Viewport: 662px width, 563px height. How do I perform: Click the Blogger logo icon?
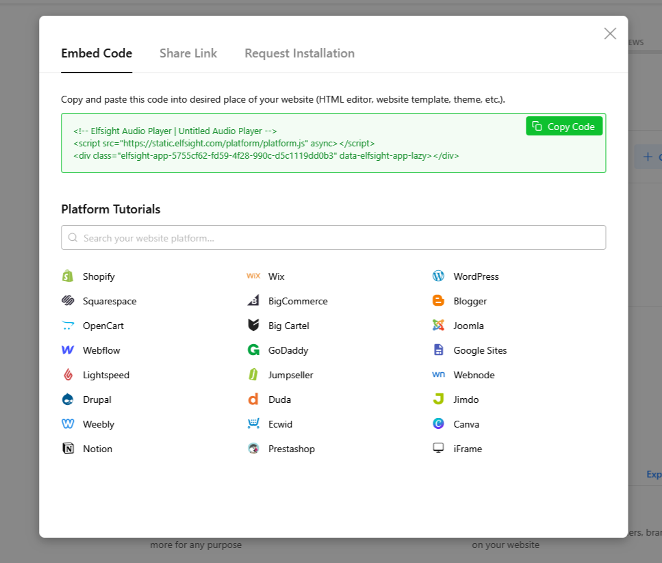point(438,301)
